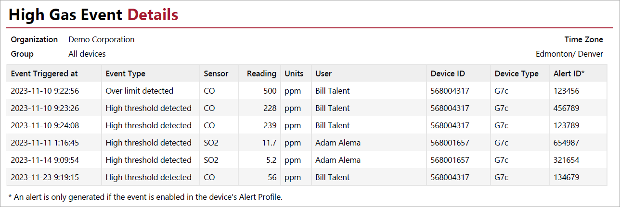620x207 pixels.
Task: Select Alert ID 123456
Action: (x=566, y=91)
